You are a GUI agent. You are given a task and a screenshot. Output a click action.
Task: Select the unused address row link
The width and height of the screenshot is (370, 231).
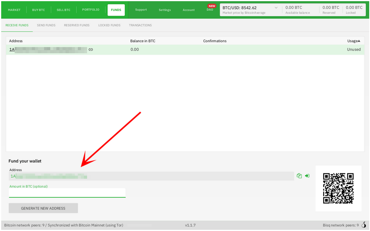48,50
